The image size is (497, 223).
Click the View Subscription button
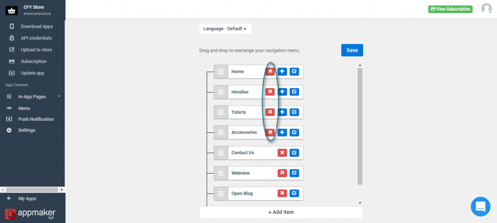[x=450, y=9]
